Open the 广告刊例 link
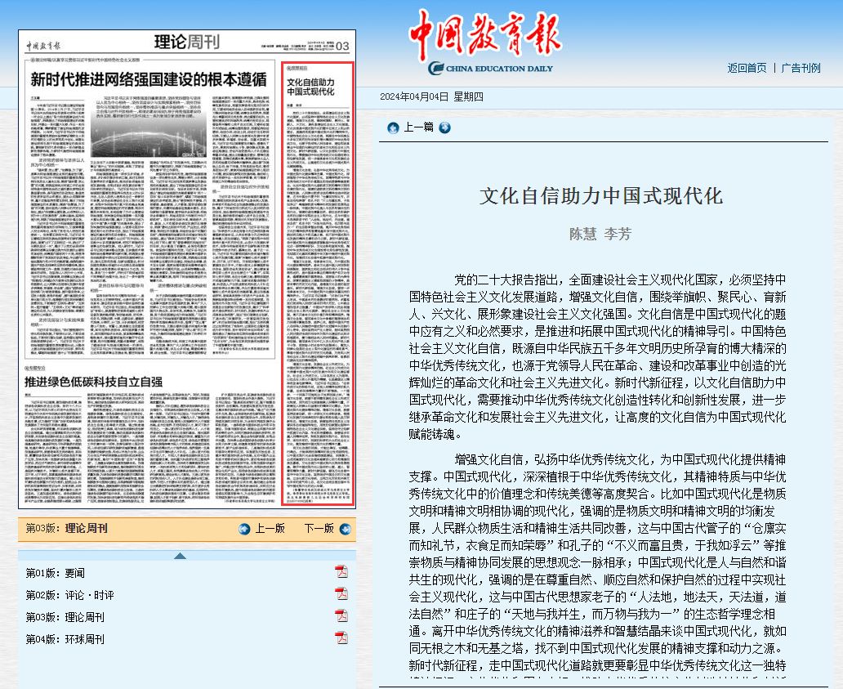 (801, 68)
